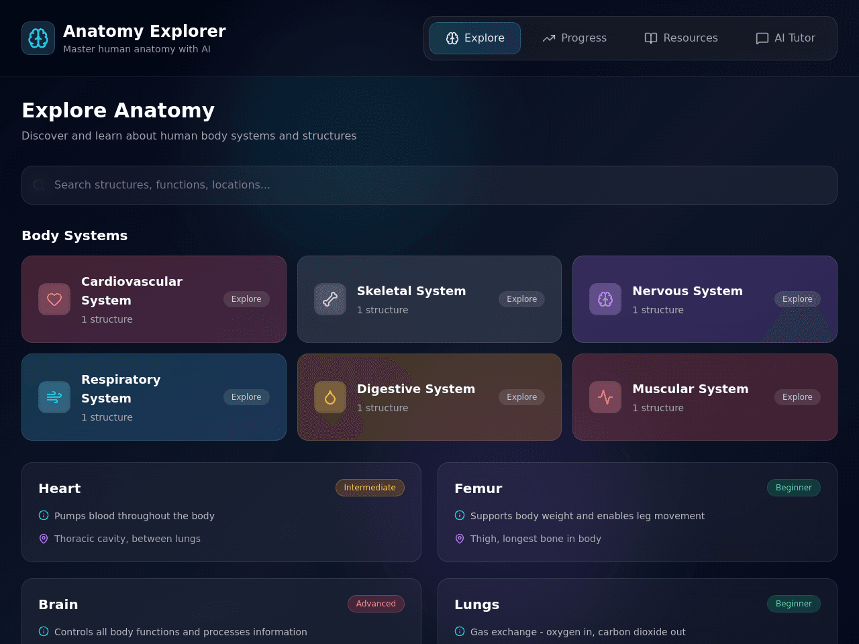
Task: Open the Femur structure title
Action: [x=478, y=488]
